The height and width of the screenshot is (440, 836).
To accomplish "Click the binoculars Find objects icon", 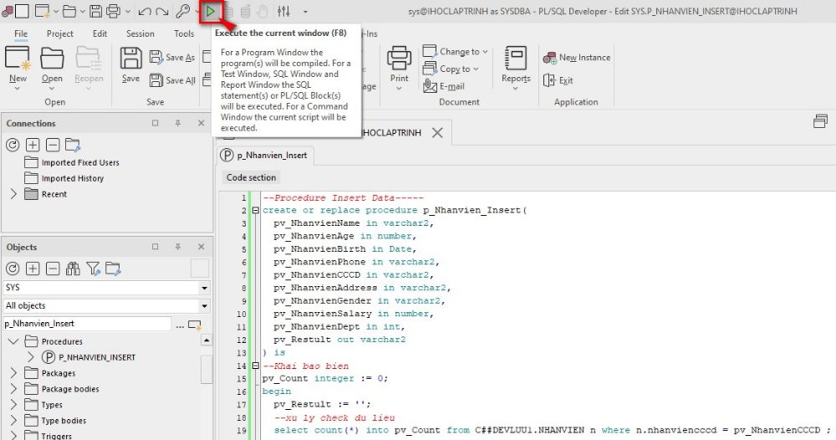I will coord(73,269).
